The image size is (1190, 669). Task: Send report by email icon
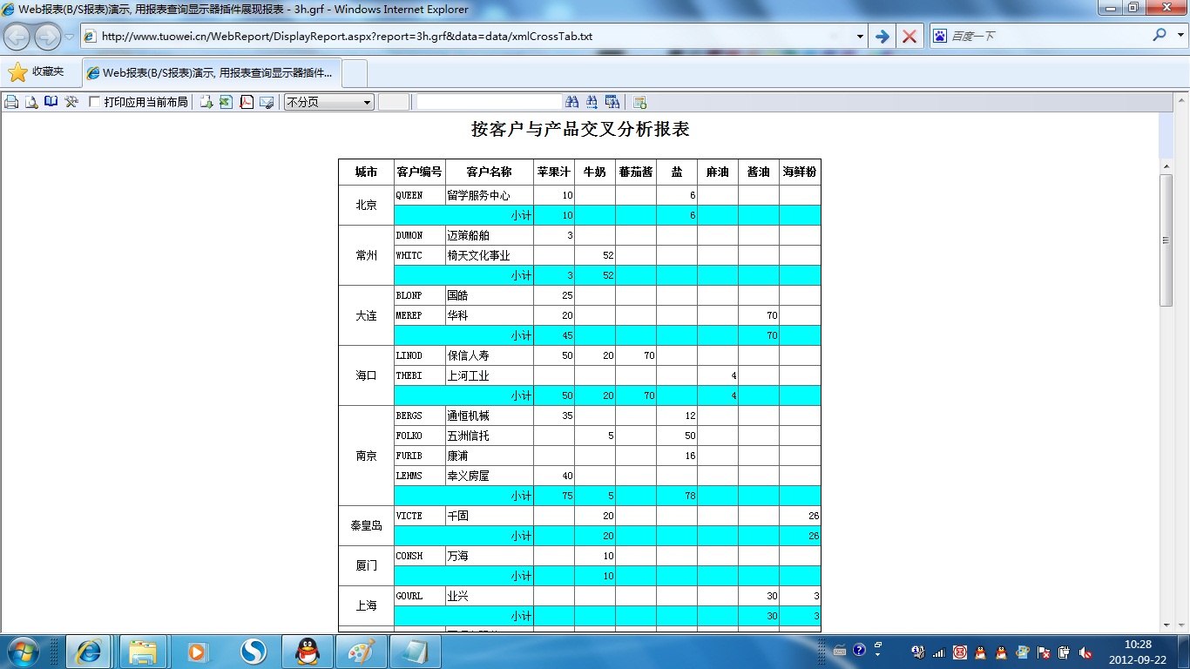[267, 102]
